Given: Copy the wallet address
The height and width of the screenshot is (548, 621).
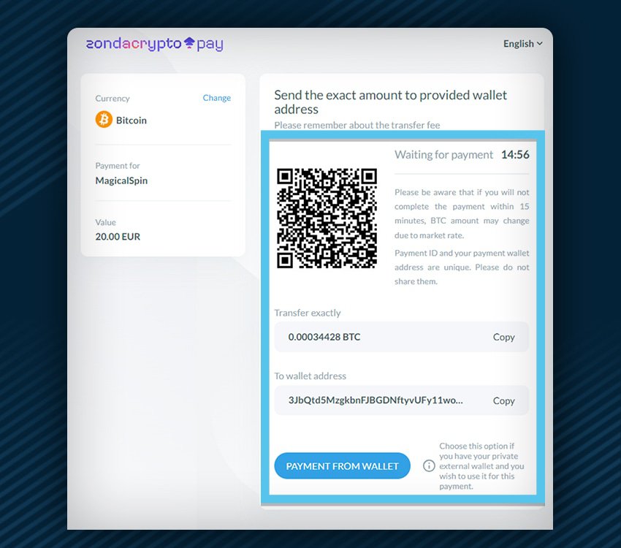Looking at the screenshot, I should (503, 400).
